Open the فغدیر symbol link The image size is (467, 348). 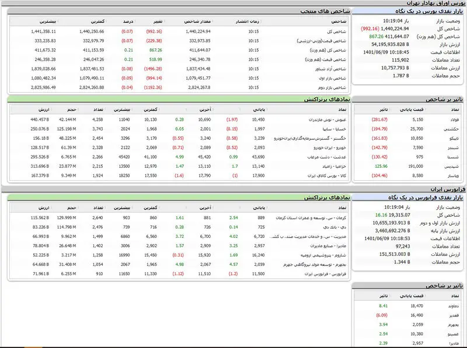coord(454,315)
